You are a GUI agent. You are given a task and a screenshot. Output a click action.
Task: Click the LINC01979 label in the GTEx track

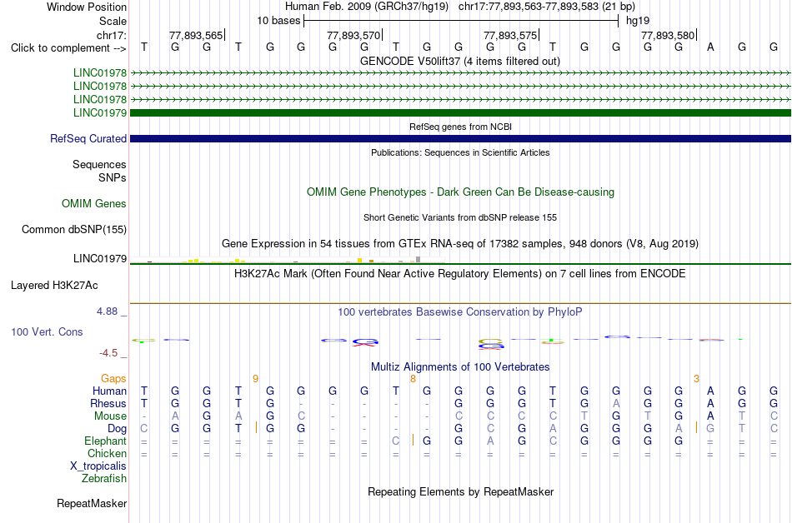coord(99,259)
